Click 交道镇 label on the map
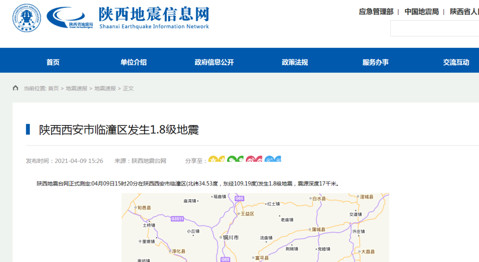The image size is (479, 262). point(355,215)
